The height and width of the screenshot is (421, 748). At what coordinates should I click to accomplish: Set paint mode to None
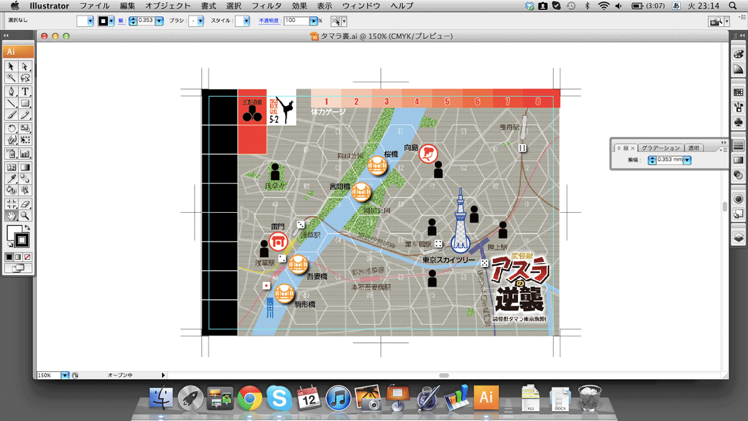coord(27,256)
